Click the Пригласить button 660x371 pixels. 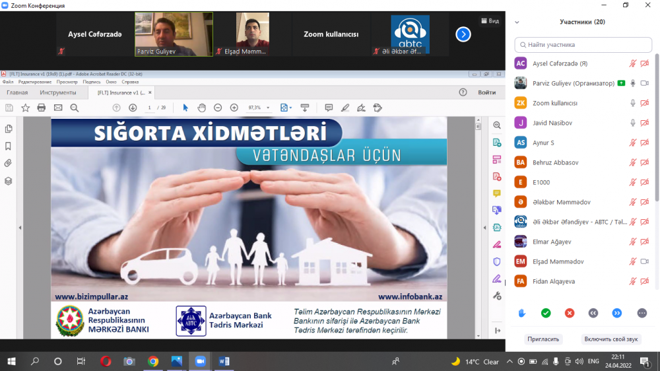(543, 339)
